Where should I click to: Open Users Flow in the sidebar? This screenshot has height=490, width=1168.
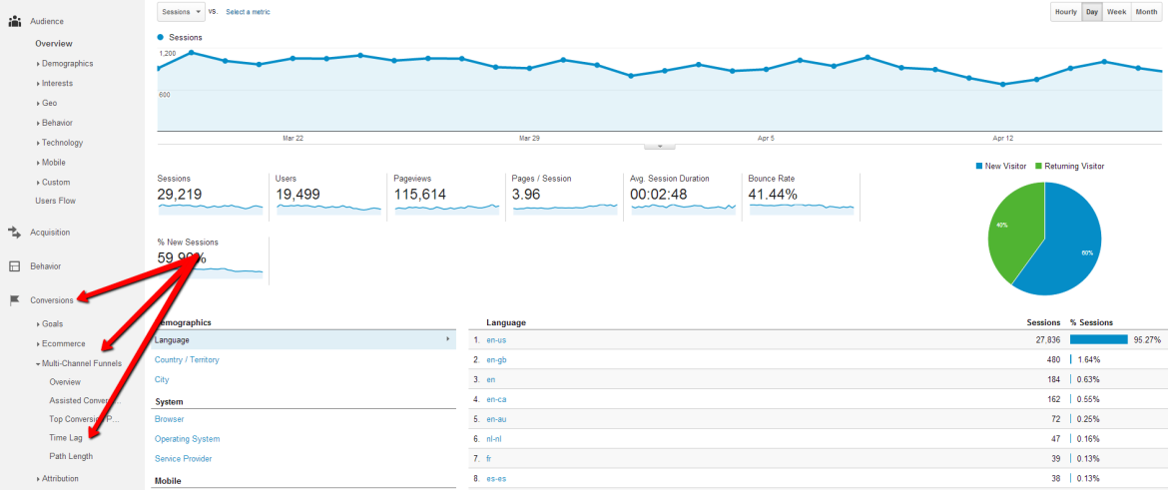pyautogui.click(x=55, y=201)
